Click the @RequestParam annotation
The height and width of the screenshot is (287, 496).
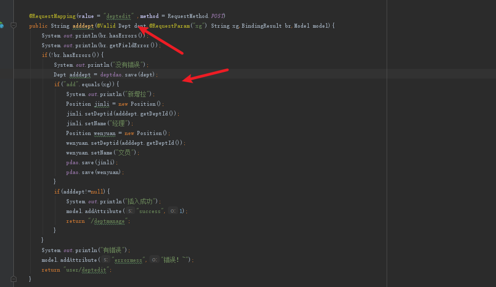(169, 26)
